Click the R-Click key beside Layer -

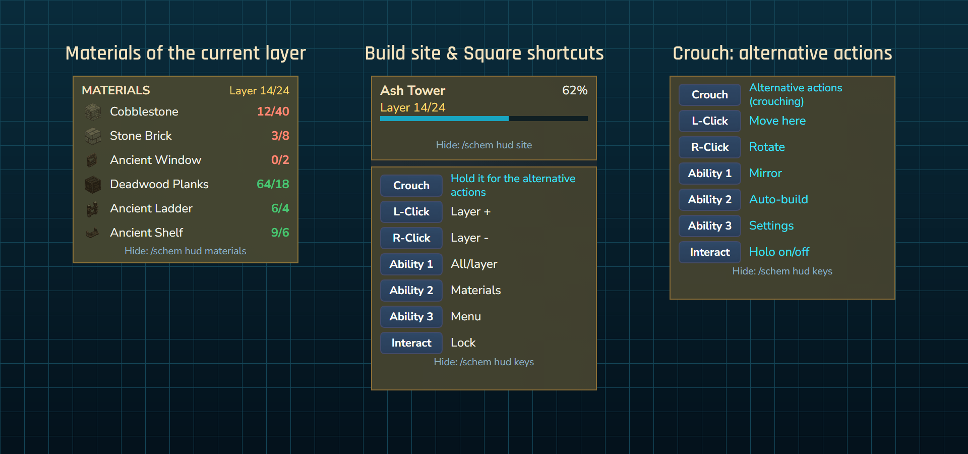pos(411,238)
